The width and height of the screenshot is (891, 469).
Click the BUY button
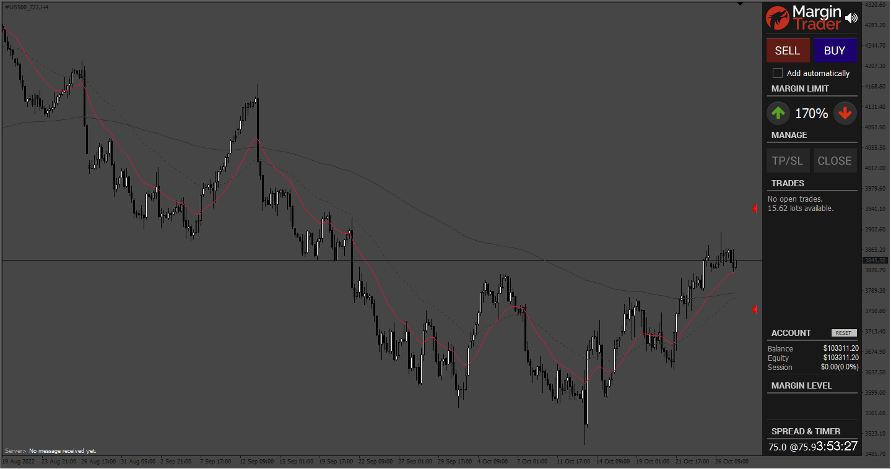(835, 51)
